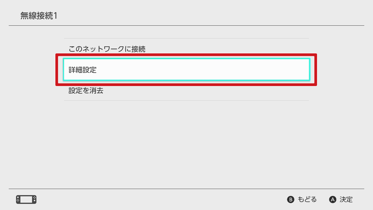The width and height of the screenshot is (373, 210).
Task: Click the screen part of console icon
Action: 26,199
